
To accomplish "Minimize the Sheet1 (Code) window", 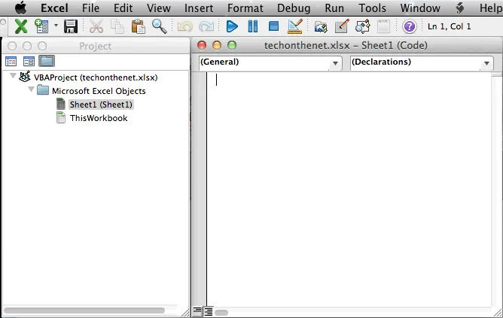I will pos(217,45).
